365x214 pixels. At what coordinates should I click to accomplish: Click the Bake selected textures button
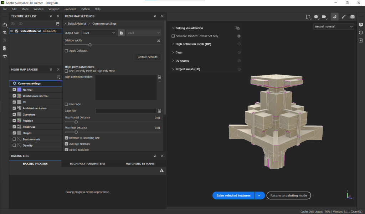pos(233,195)
